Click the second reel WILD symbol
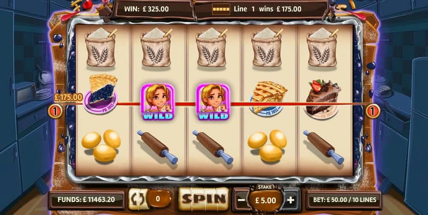Viewport: 428px width, 215px height. coord(157,102)
